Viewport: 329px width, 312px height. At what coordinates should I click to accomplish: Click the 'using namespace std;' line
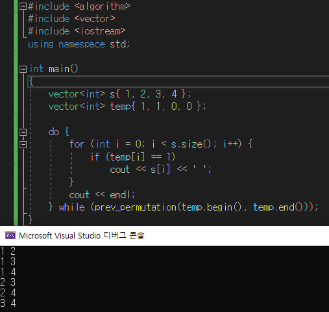[79, 44]
